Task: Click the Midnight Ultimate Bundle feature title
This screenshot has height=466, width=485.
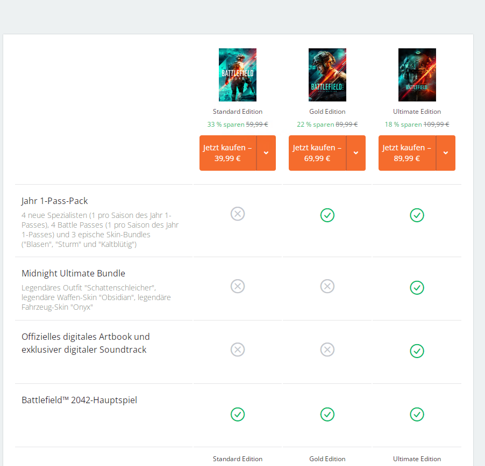Action: (x=73, y=273)
